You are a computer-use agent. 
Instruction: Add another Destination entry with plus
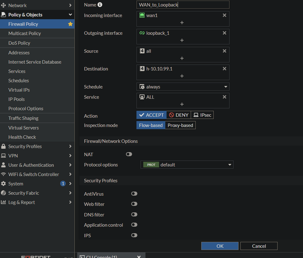pyautogui.click(x=182, y=76)
